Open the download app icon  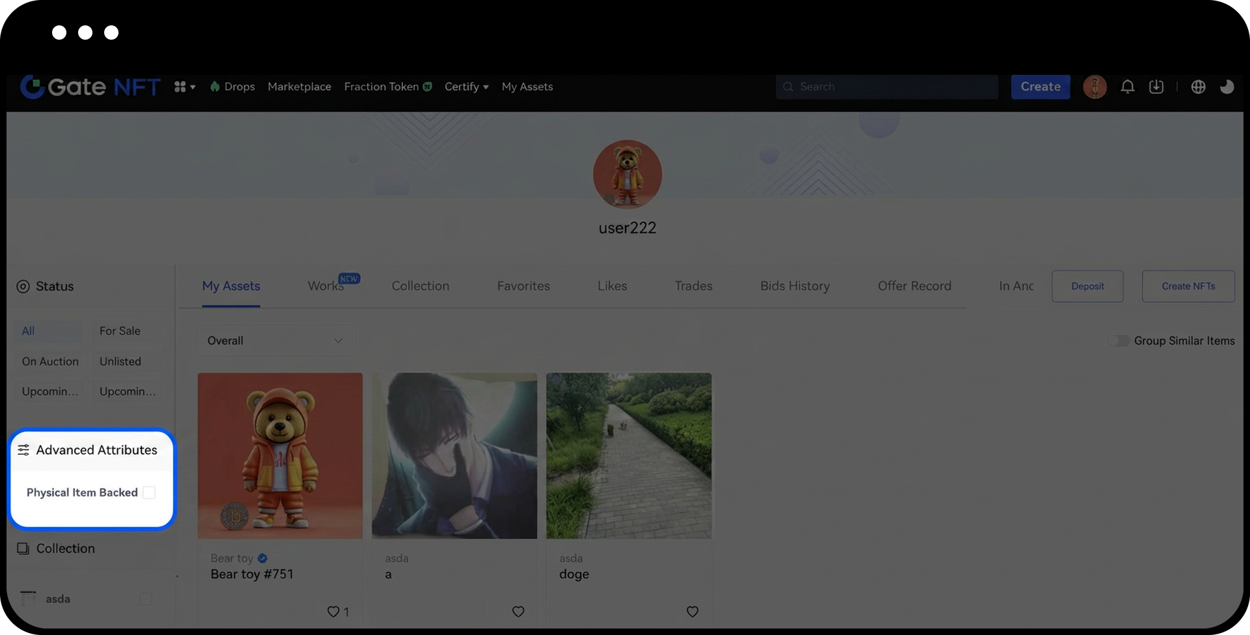[1156, 87]
